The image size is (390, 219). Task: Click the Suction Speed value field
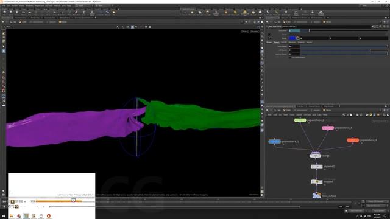click(294, 54)
